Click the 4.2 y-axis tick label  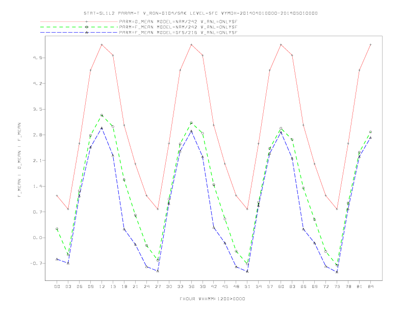click(37, 84)
